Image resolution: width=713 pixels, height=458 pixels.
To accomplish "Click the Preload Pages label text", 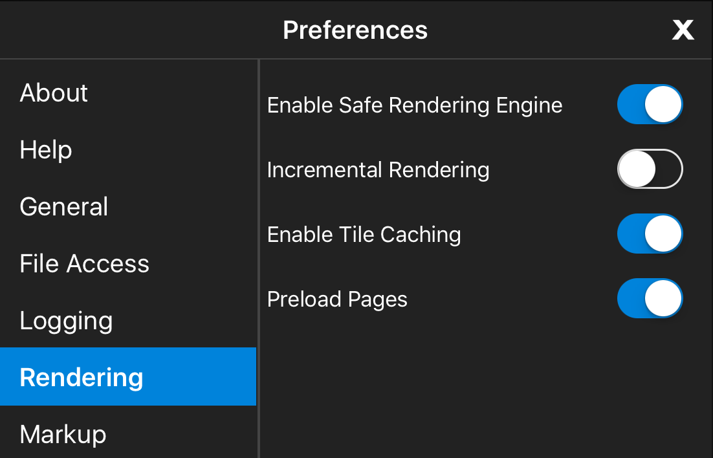I will click(337, 300).
